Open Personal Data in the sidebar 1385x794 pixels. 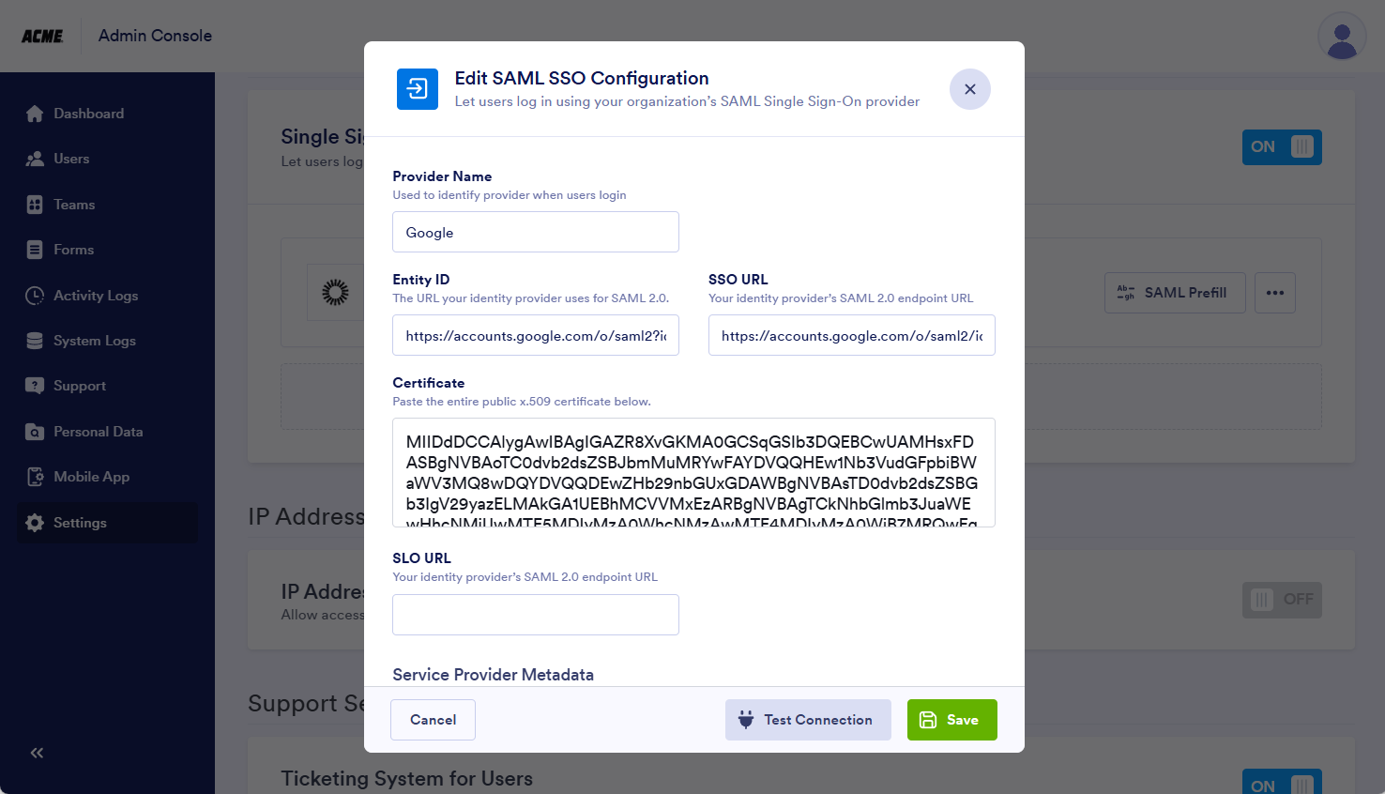point(98,432)
